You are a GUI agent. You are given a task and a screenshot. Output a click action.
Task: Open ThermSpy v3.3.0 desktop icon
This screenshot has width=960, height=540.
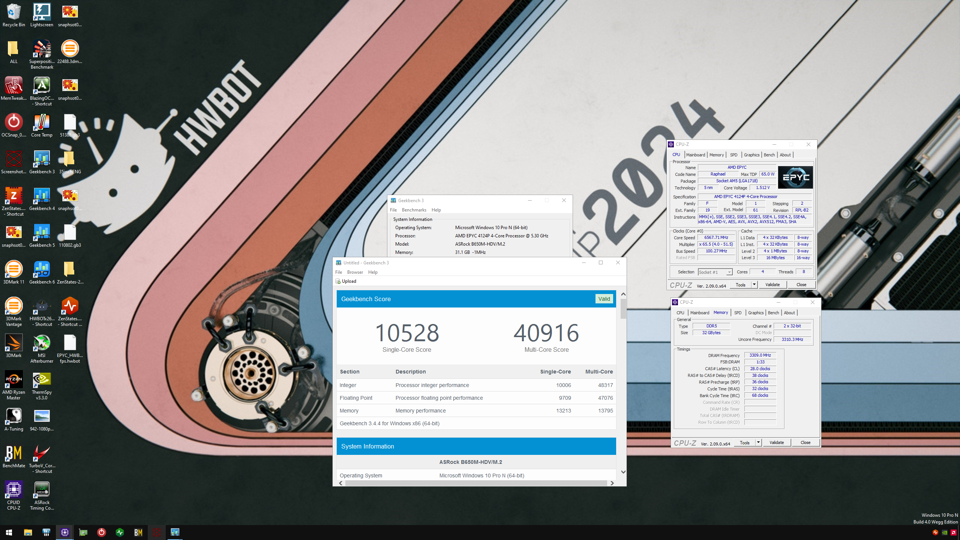click(42, 385)
